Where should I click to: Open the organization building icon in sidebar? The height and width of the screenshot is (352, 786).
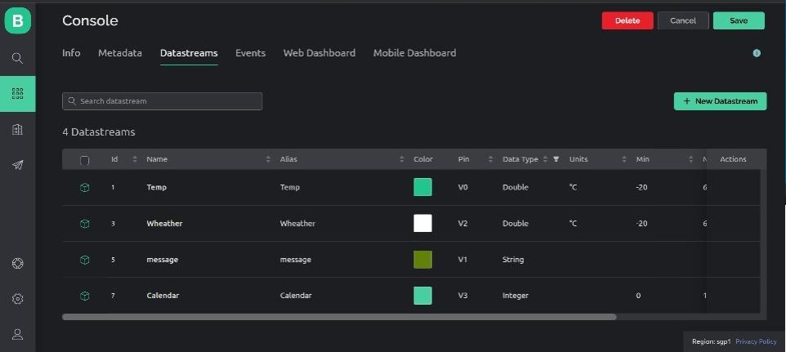coord(17,129)
